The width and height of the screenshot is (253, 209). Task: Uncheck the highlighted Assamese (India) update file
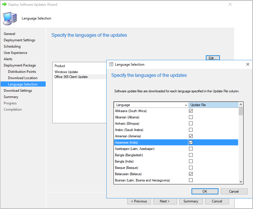pyautogui.click(x=191, y=142)
